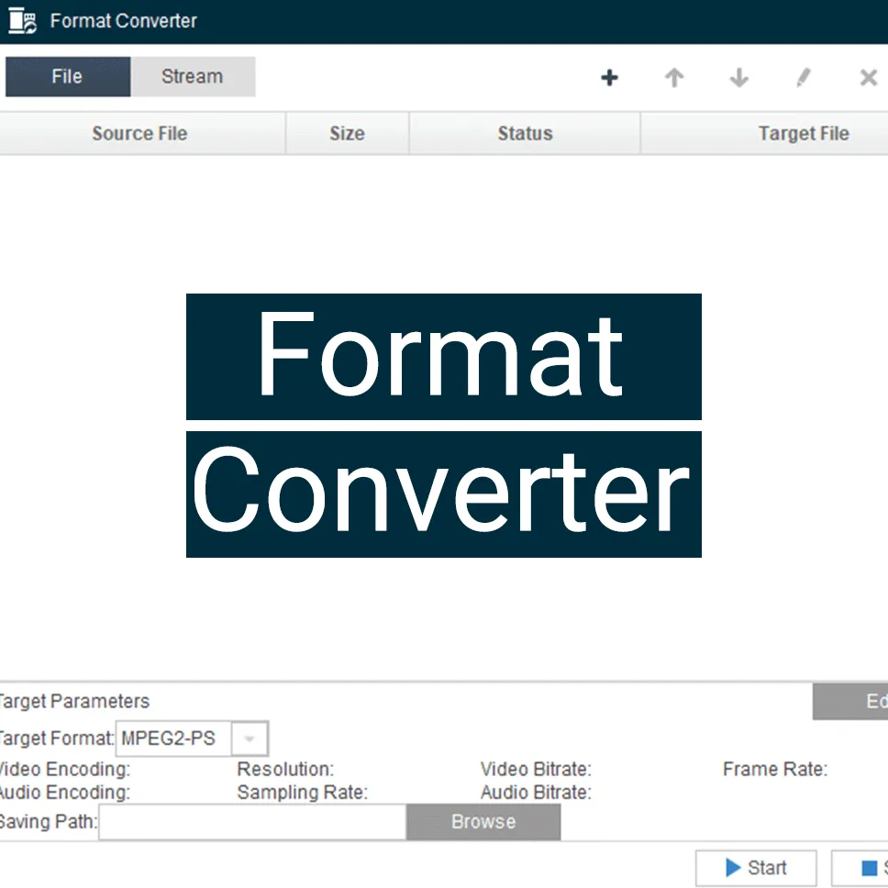Open the Target Format MPEG2-PS dropdown

coord(249,738)
